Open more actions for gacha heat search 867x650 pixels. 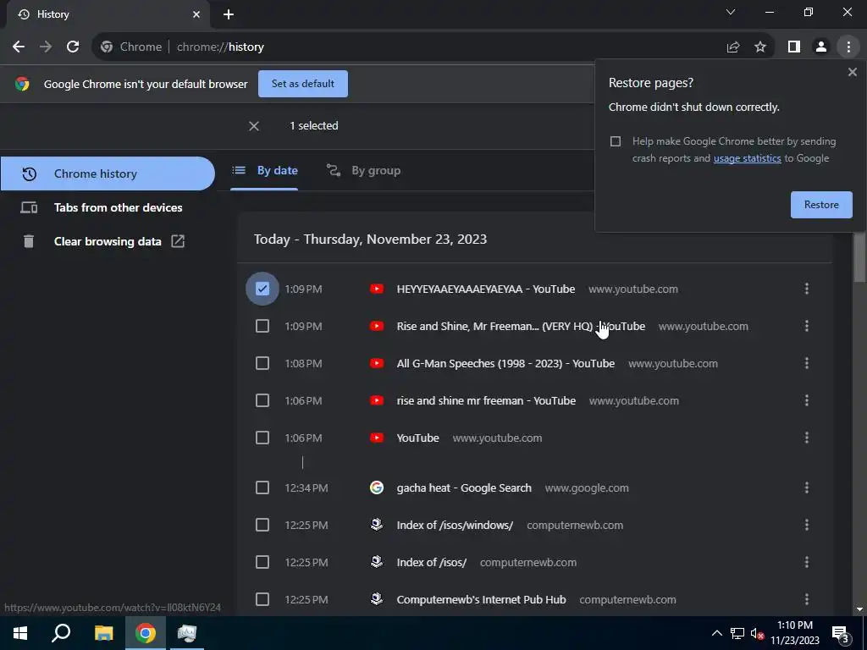[807, 487]
